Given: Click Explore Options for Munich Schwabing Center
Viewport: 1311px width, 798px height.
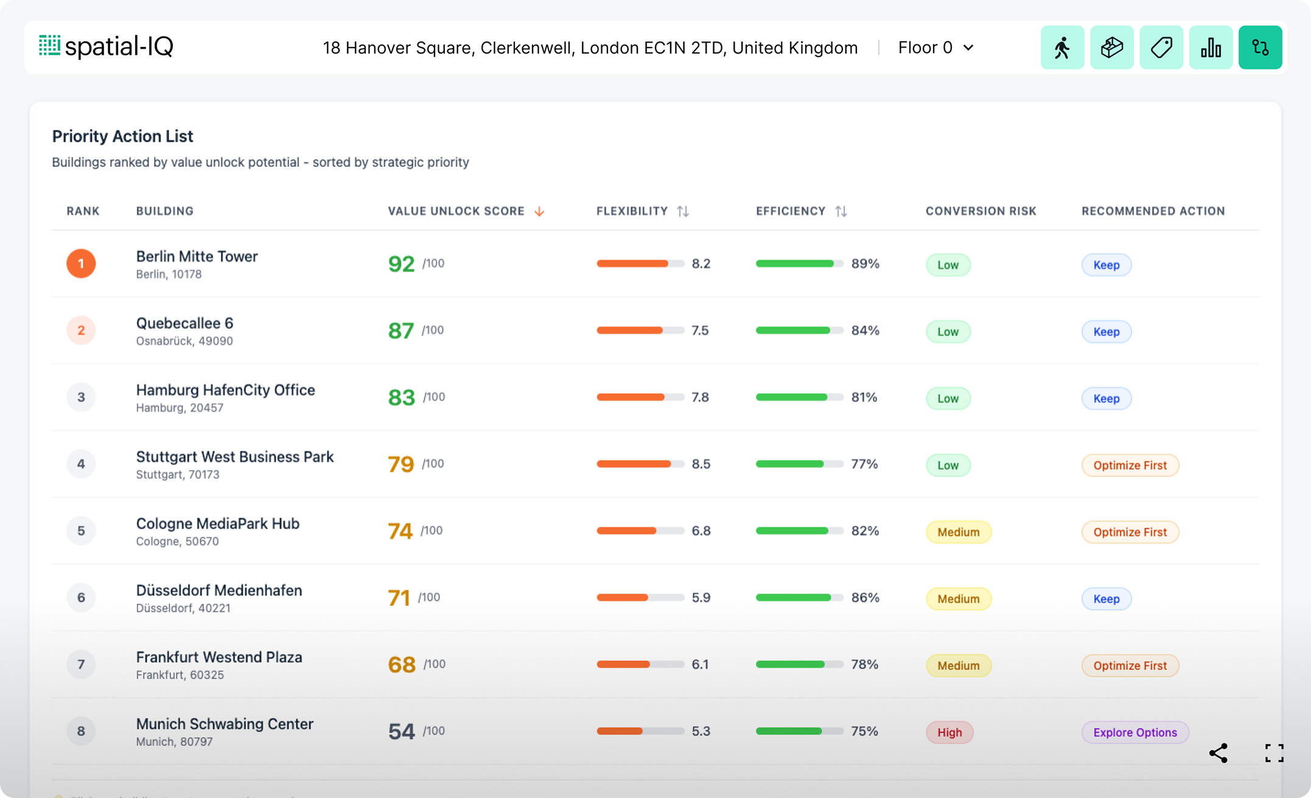Looking at the screenshot, I should [1134, 732].
